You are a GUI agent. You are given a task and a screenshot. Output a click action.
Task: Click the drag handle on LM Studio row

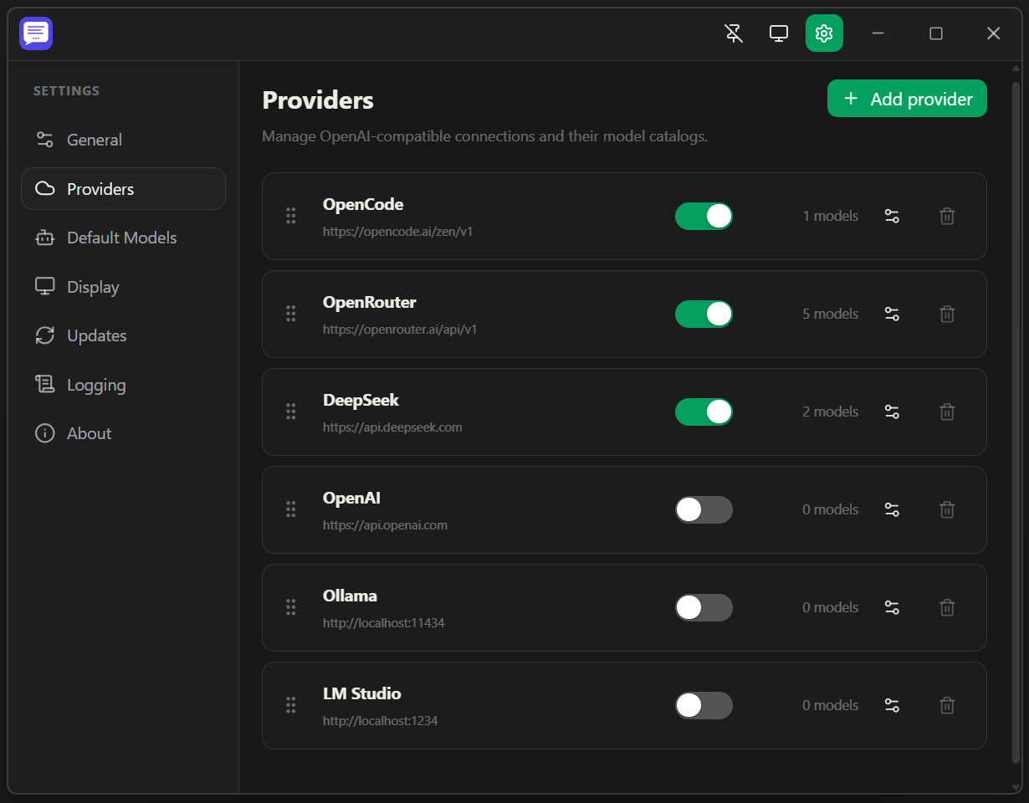tap(291, 705)
